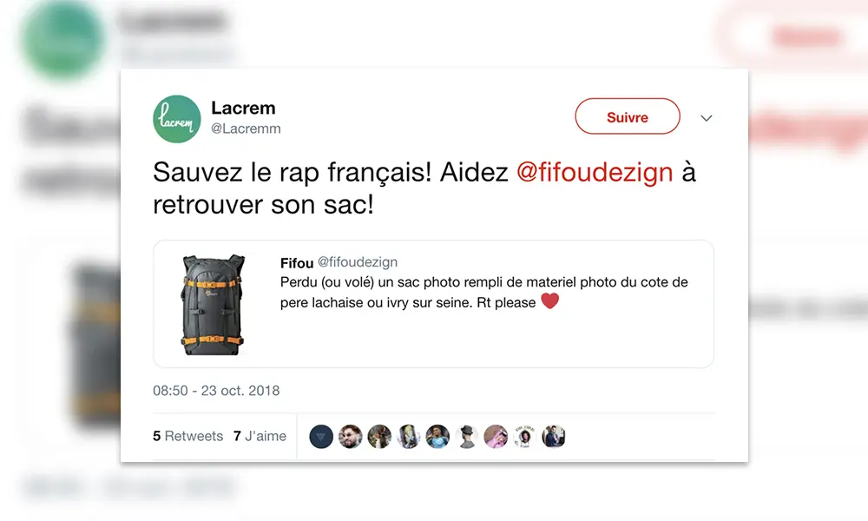Click the second liker avatar with beard
This screenshot has height=521, width=868.
point(351,437)
